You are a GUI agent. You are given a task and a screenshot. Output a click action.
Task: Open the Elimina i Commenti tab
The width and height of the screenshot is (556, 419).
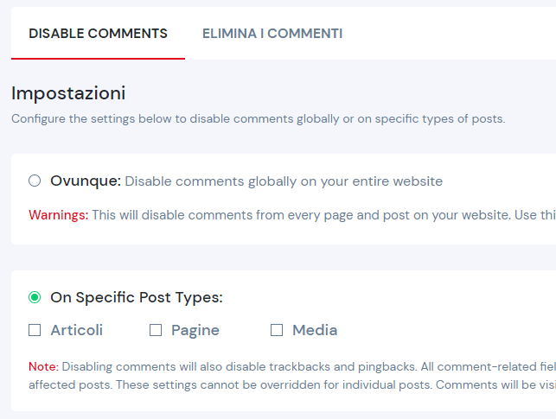pos(272,34)
